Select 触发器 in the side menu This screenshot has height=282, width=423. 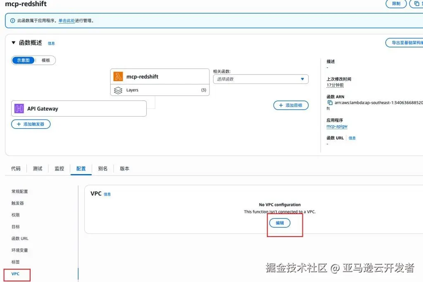pyautogui.click(x=17, y=203)
